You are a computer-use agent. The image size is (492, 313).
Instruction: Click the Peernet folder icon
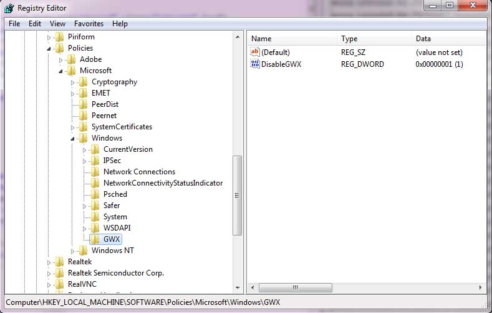[84, 116]
